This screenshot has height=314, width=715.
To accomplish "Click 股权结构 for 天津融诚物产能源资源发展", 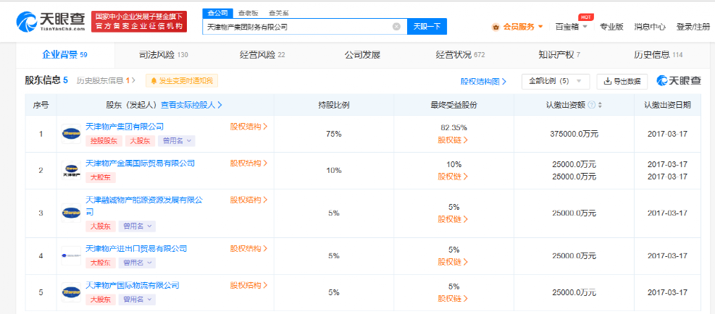I will (x=248, y=200).
